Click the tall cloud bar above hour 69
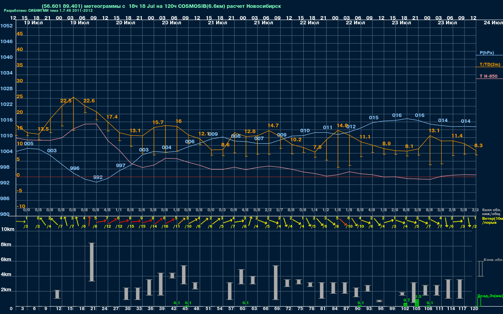The image size is (503, 314). point(276,282)
